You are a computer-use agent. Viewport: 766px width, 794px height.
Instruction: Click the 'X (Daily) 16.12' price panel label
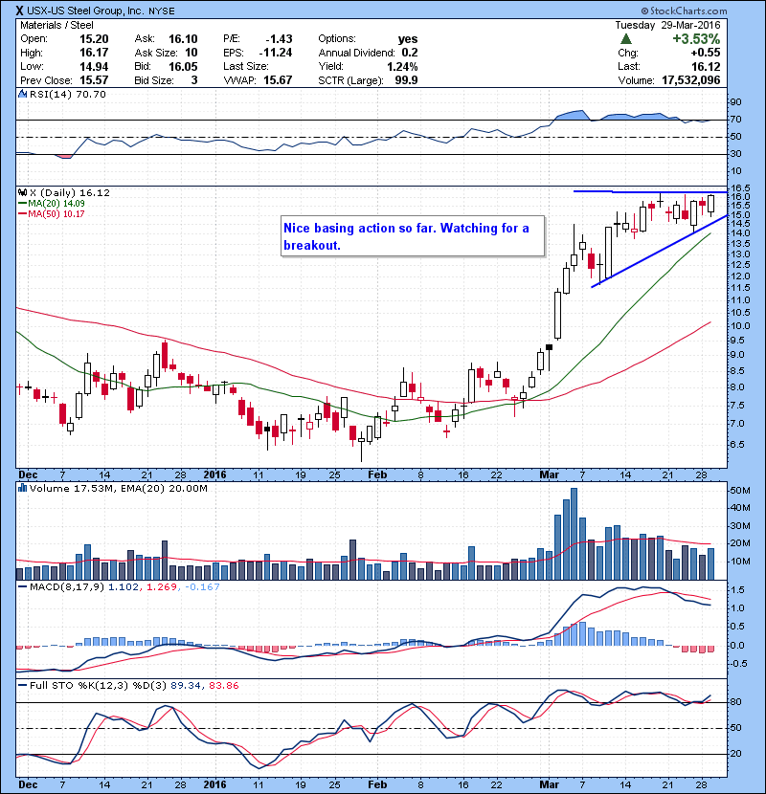70,193
